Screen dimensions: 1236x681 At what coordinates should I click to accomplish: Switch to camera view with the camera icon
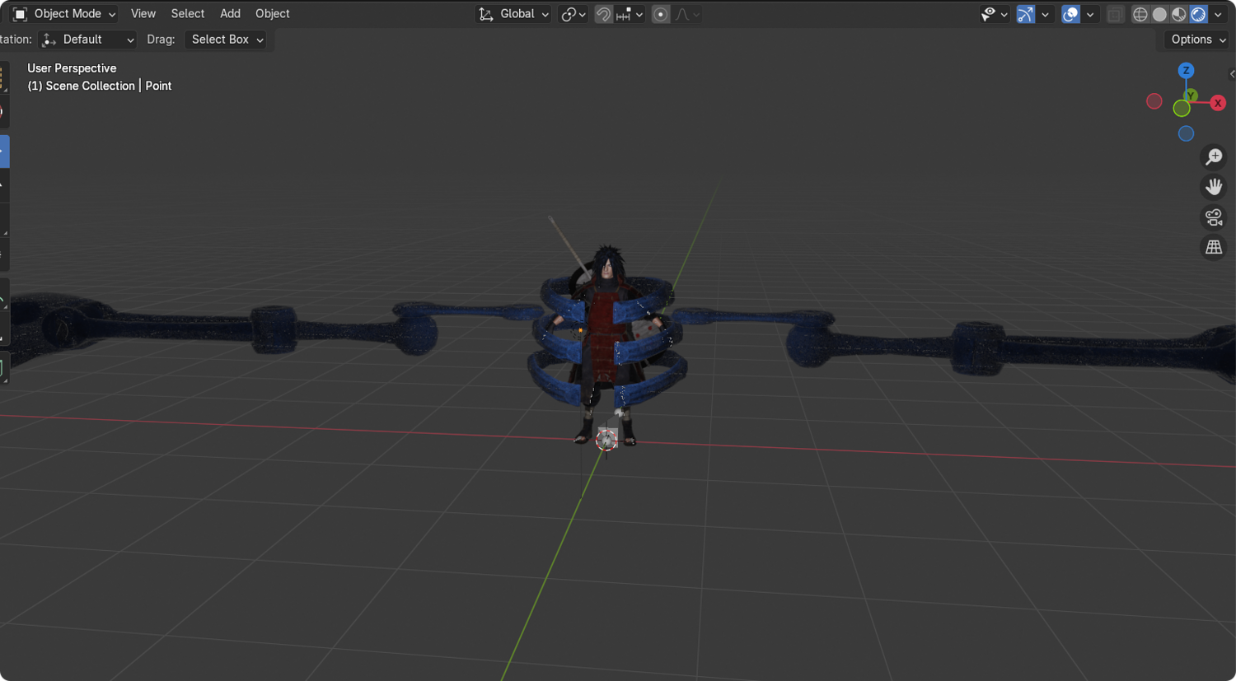click(x=1214, y=217)
